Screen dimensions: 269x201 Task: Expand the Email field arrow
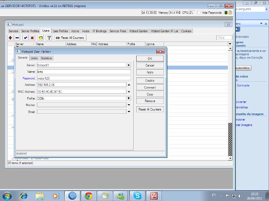click(129, 112)
